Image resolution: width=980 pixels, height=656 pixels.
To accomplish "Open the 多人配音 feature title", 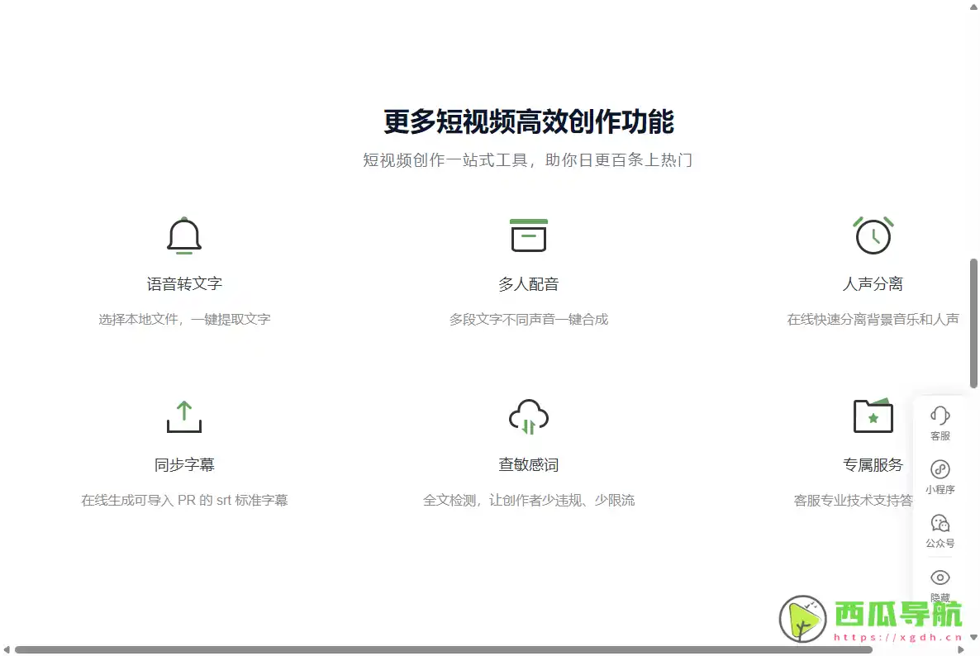I will (529, 284).
